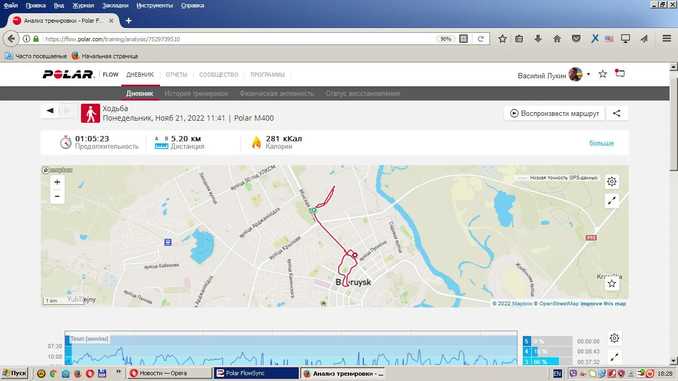
Task: Click the Polar logo
Action: 68,75
